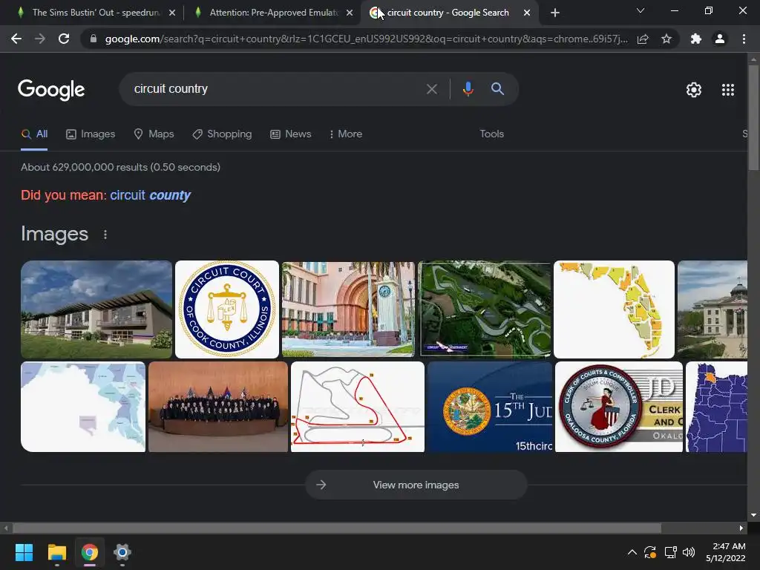Share this page from address bar
Image resolution: width=760 pixels, height=570 pixels.
coord(643,39)
